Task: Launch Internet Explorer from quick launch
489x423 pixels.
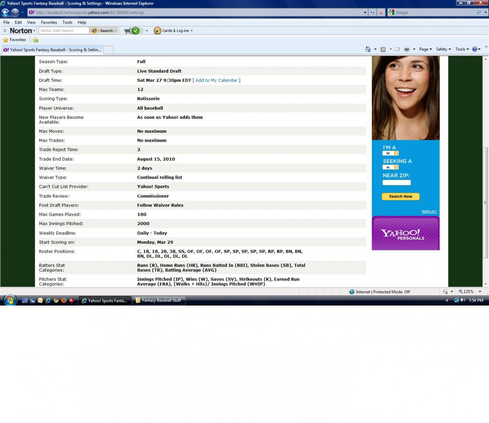Action: click(x=48, y=301)
